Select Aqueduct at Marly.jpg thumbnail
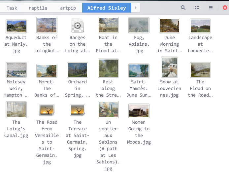 [16, 26]
